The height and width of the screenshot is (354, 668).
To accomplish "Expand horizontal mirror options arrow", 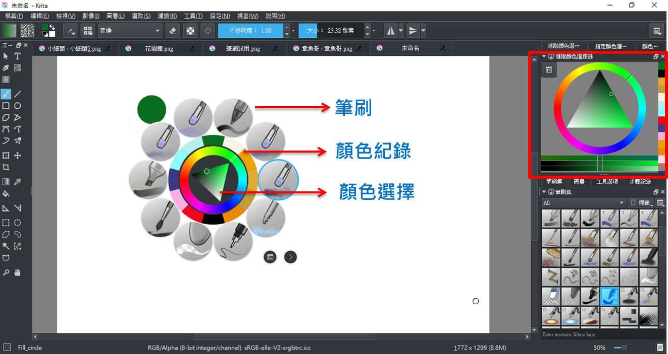I will (x=401, y=31).
